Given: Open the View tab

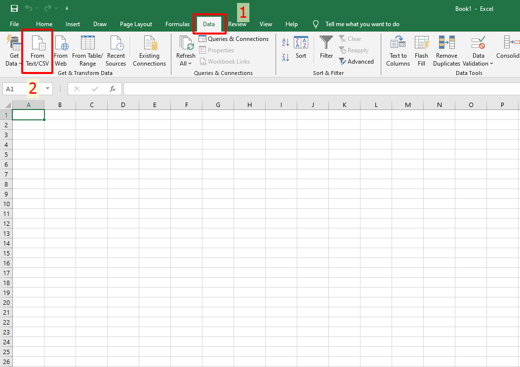Looking at the screenshot, I should [x=266, y=24].
